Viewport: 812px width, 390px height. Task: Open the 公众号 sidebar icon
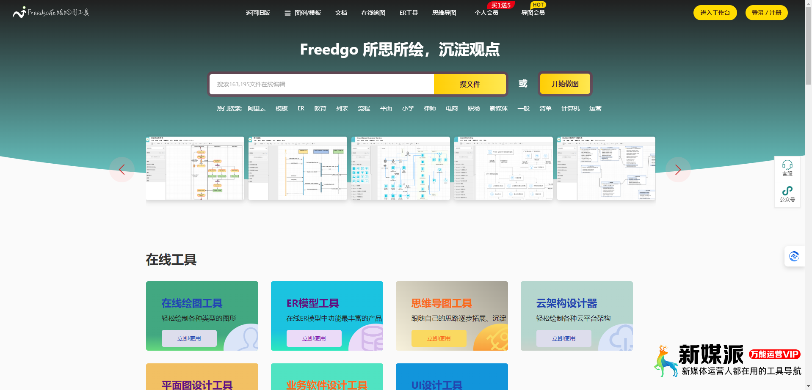point(787,191)
